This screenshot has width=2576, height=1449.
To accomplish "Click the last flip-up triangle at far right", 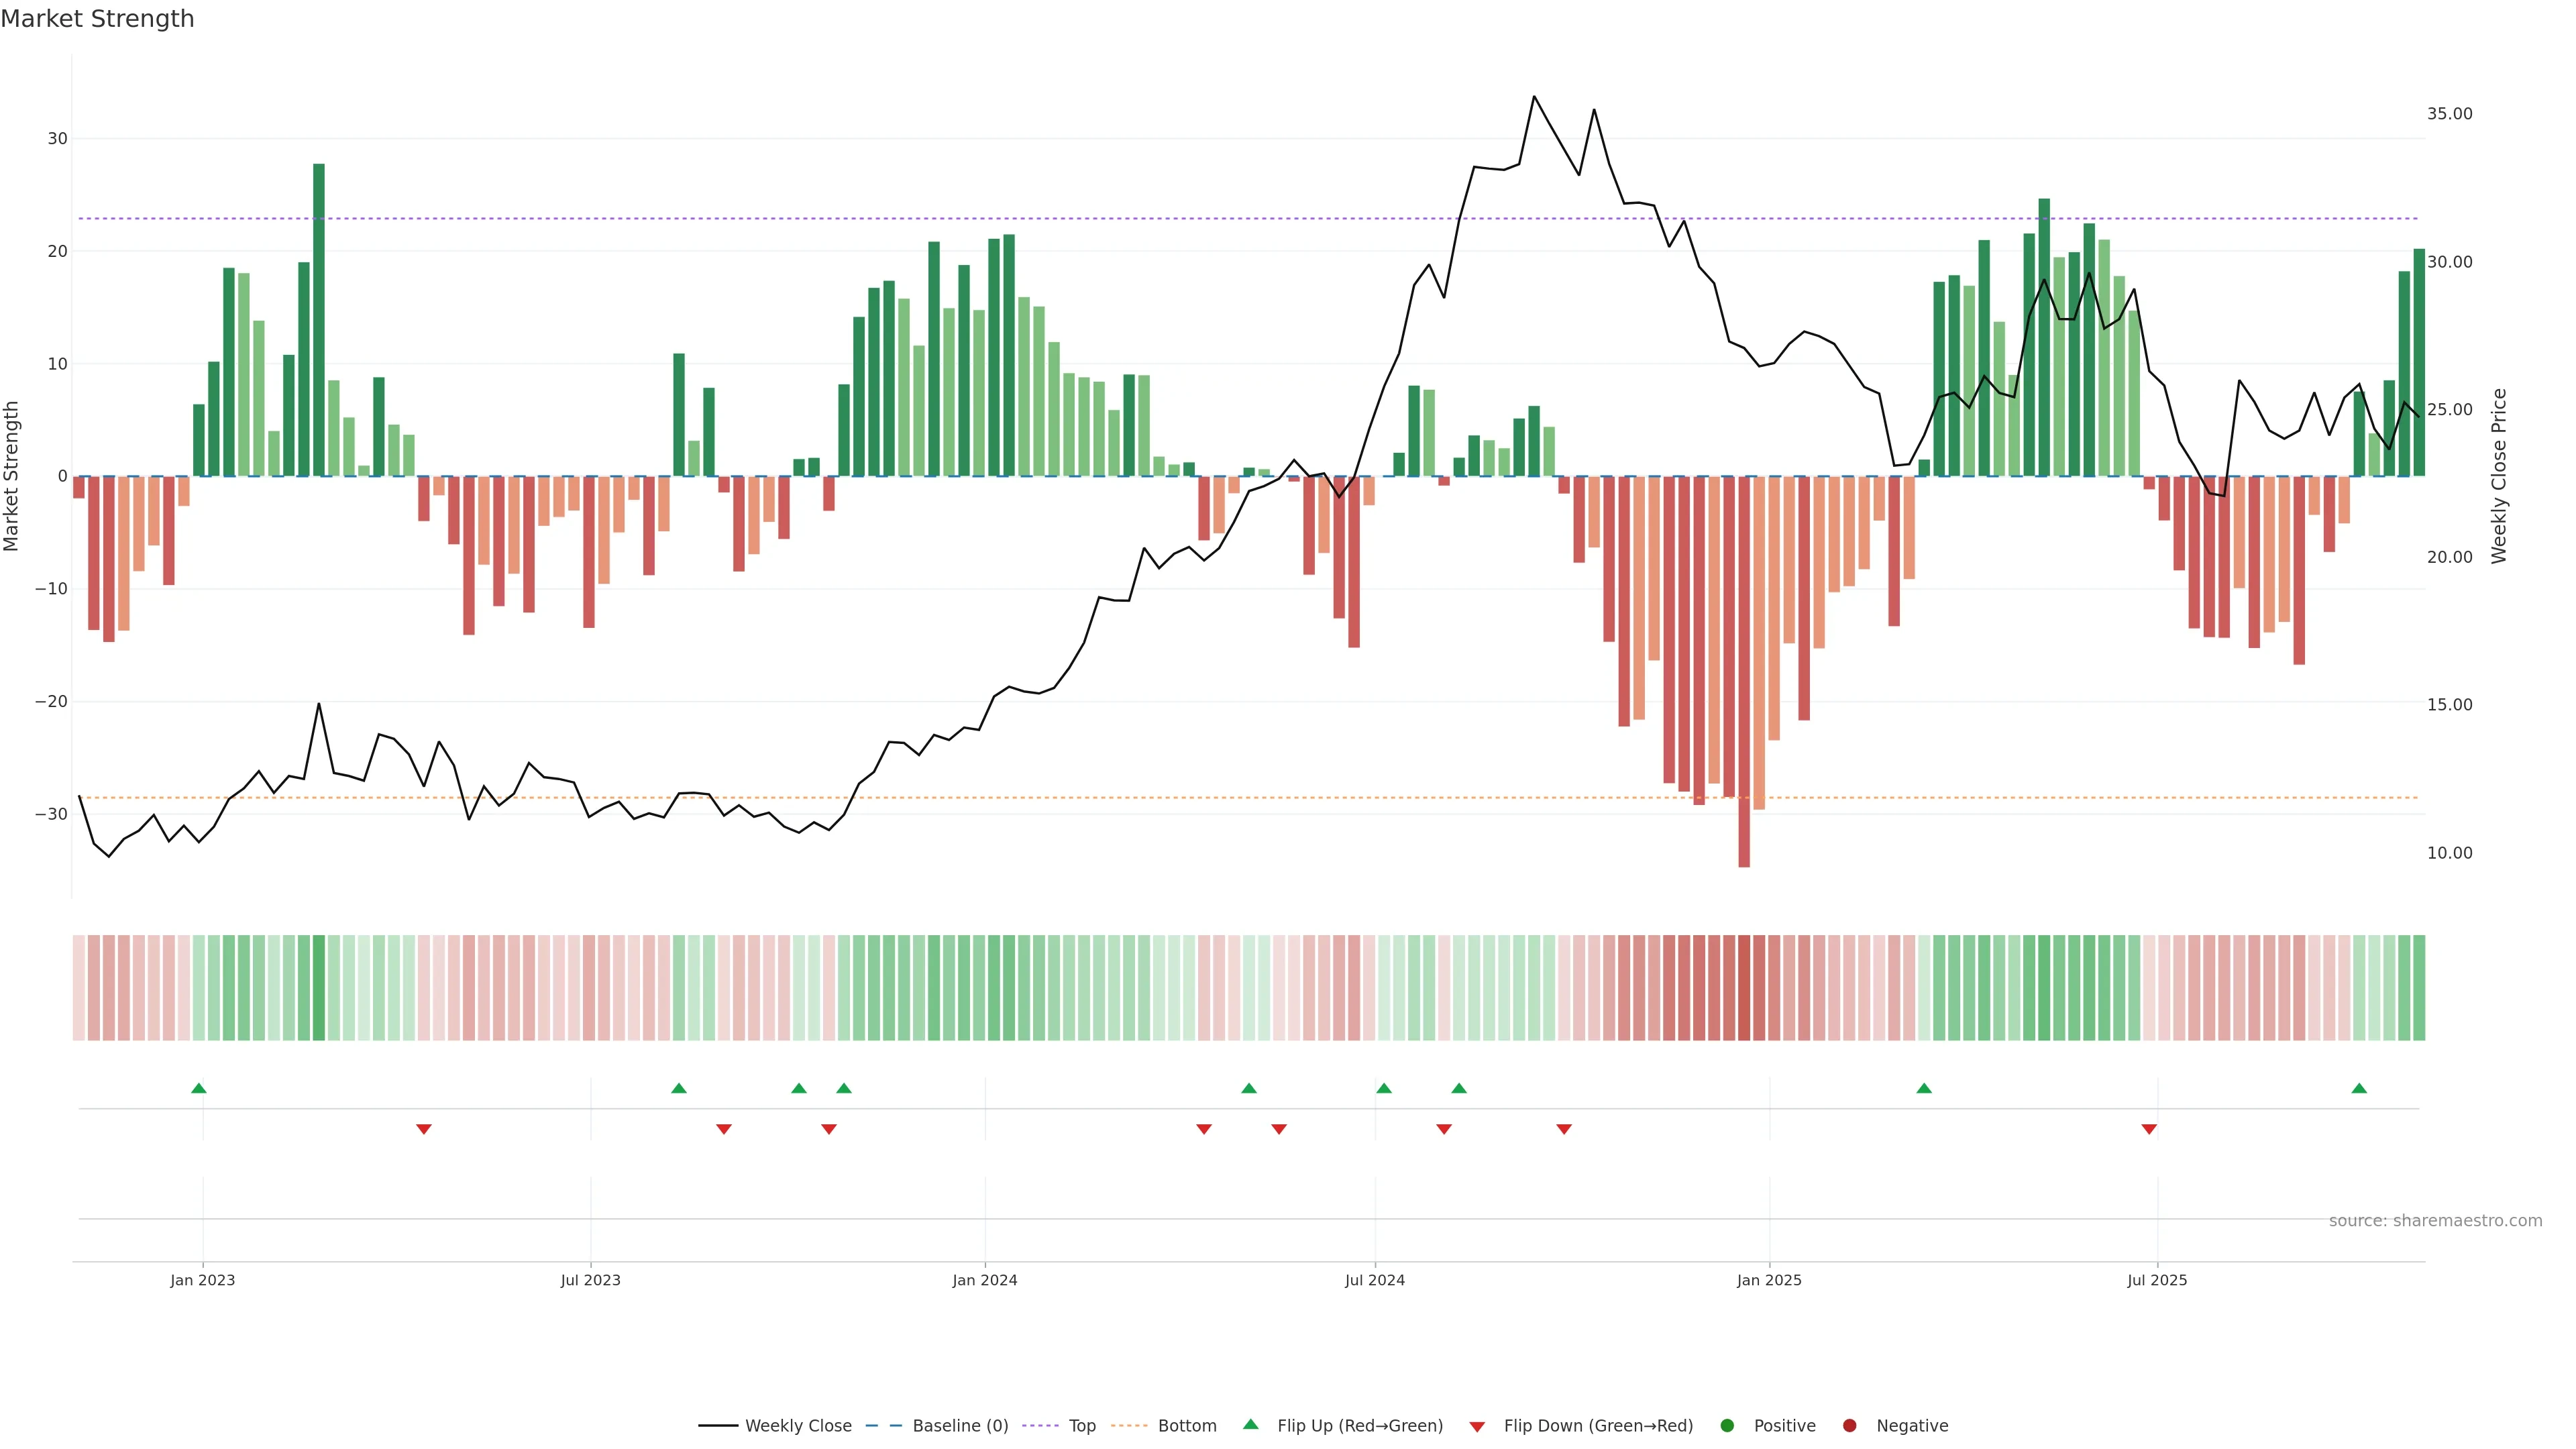I will [x=2359, y=1088].
